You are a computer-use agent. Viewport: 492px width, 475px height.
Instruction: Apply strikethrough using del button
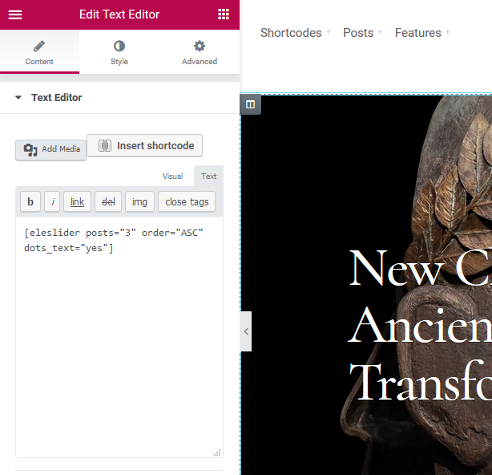[x=108, y=202]
